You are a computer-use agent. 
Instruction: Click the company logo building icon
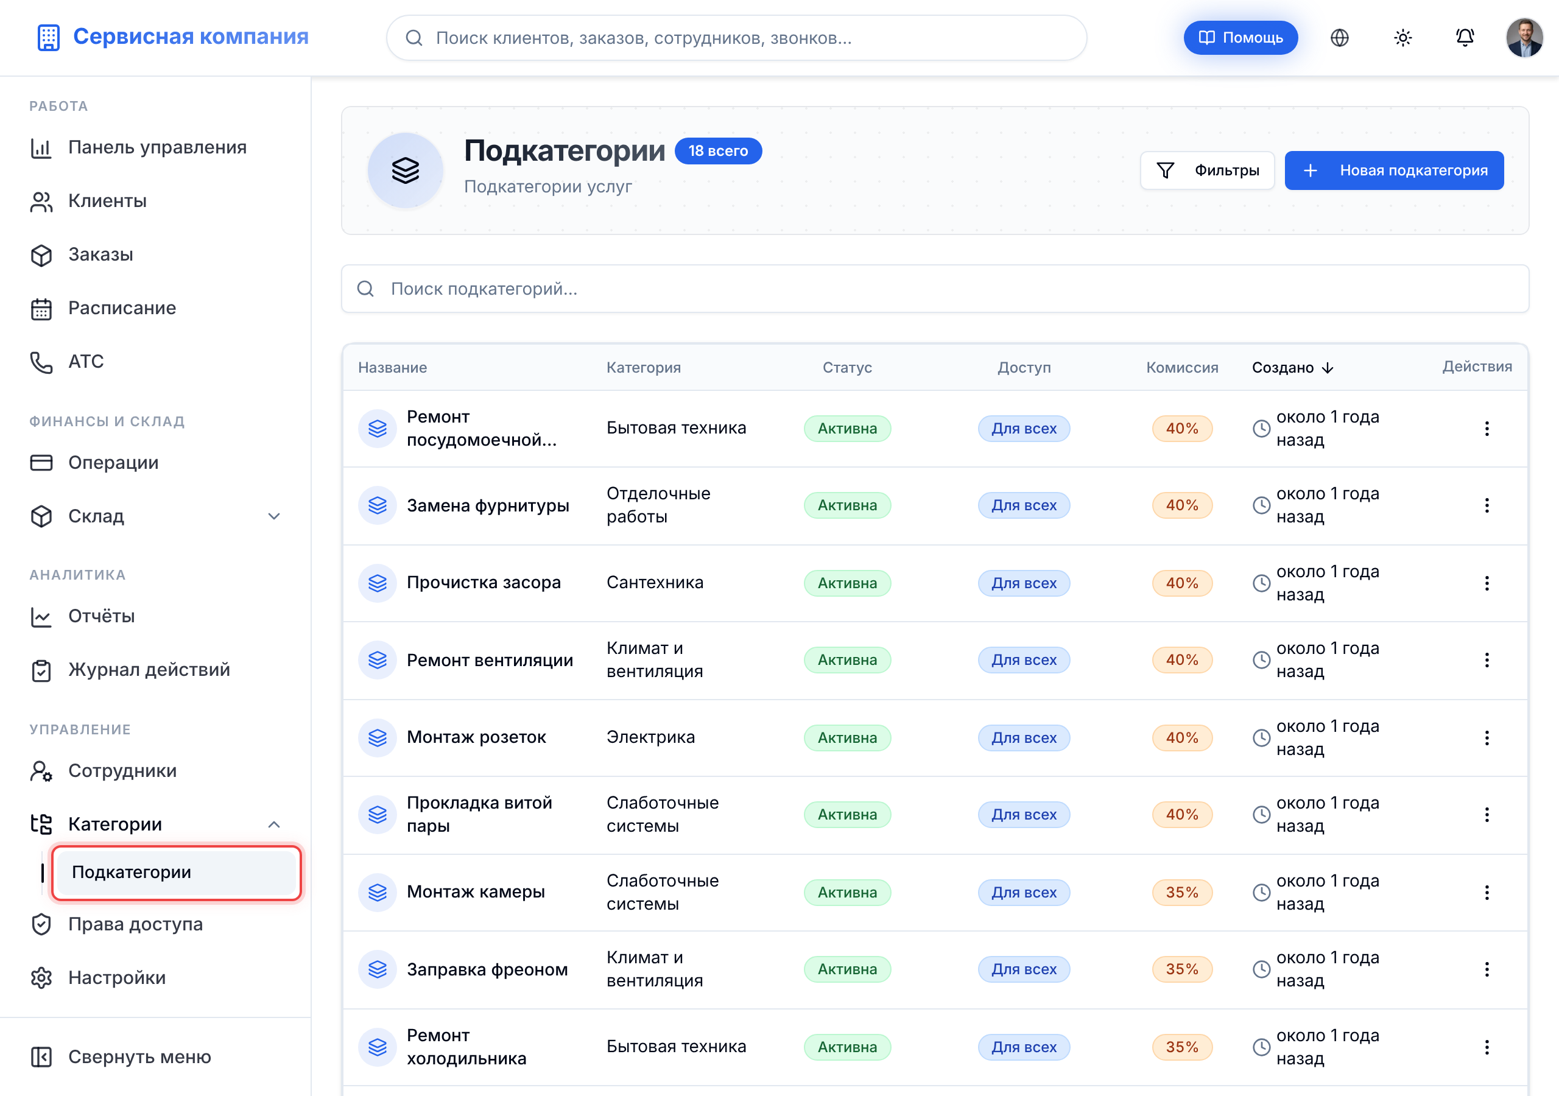(49, 37)
